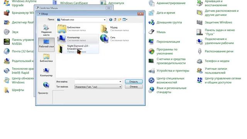Expand the Имя файла dropdown arrow
247x139 pixels.
pyautogui.click(x=120, y=81)
